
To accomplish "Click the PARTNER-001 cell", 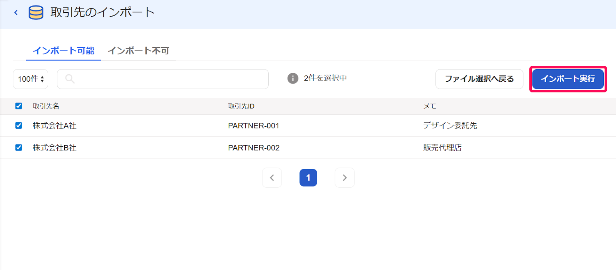I will coord(253,126).
